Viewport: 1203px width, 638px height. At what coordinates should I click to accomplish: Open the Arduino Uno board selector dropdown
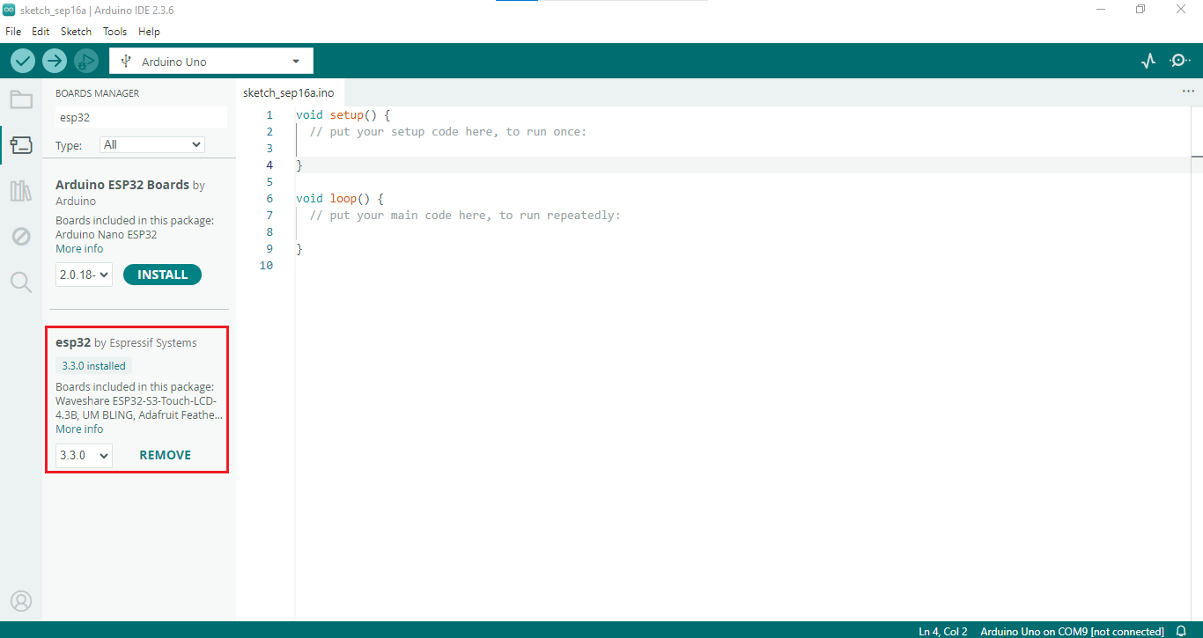(211, 62)
